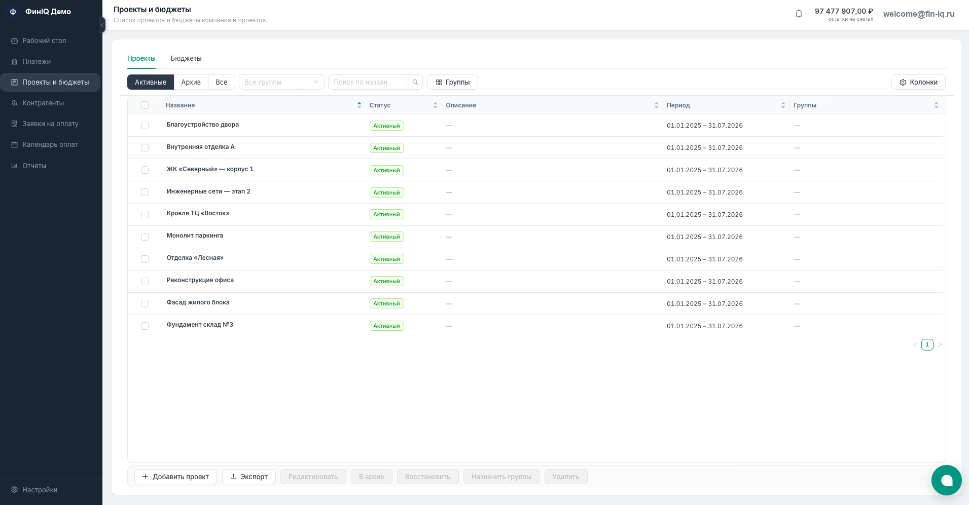The image size is (969, 505).
Task: Open the Монолит паркинга project
Action: click(195, 236)
